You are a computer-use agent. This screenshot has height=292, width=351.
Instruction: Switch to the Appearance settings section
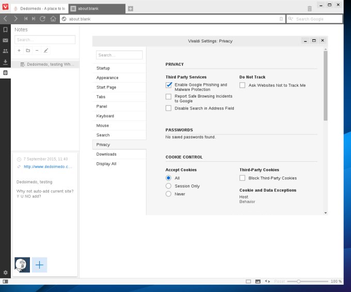(x=107, y=78)
